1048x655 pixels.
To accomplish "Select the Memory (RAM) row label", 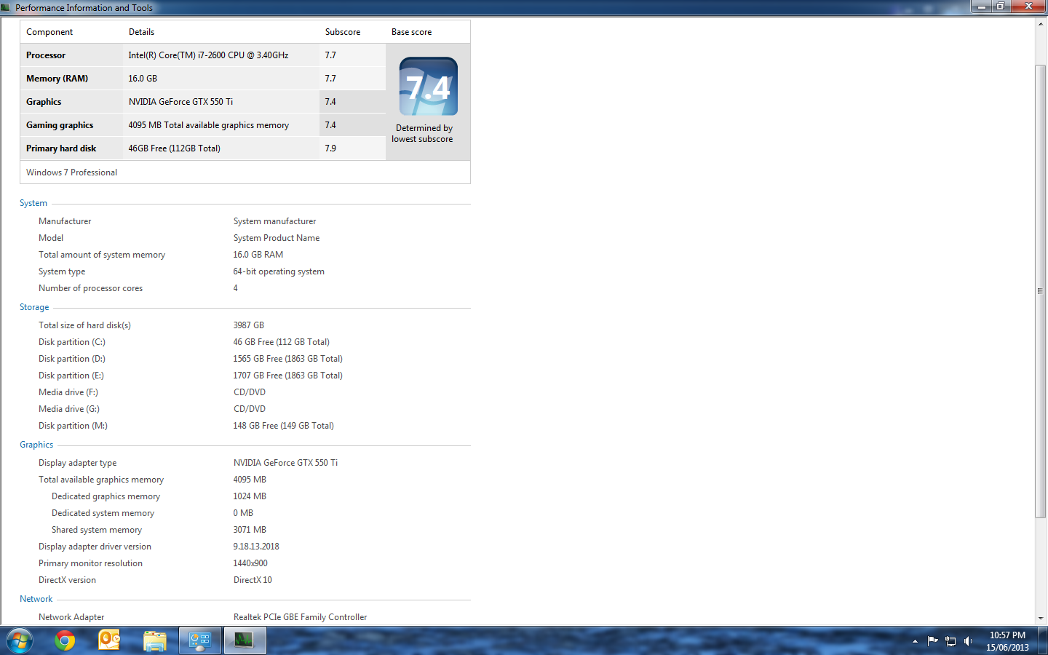I will (x=57, y=79).
